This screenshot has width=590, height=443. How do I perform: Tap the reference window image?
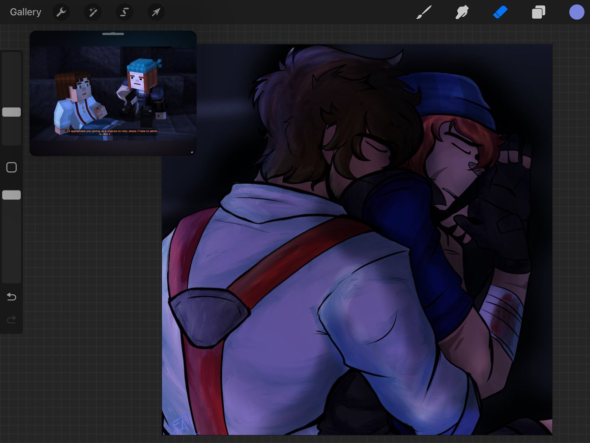click(x=113, y=94)
